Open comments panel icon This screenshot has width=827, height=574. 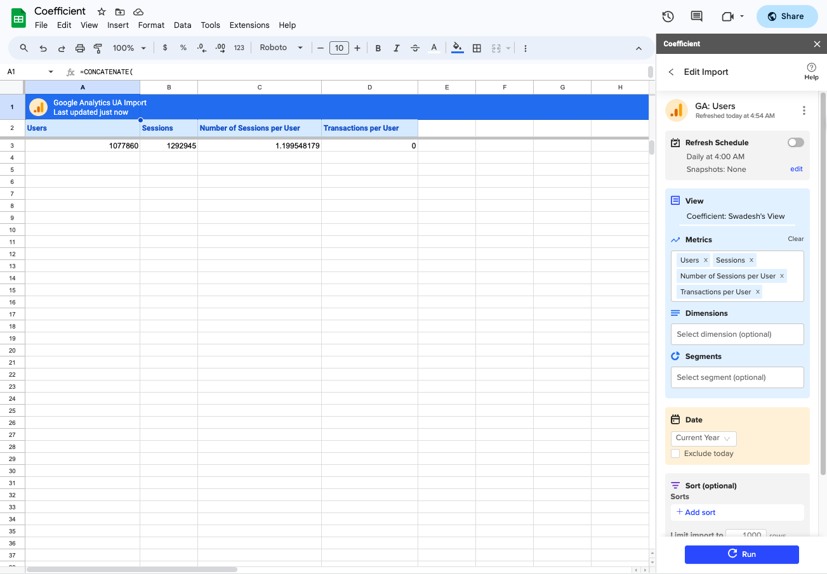[696, 16]
